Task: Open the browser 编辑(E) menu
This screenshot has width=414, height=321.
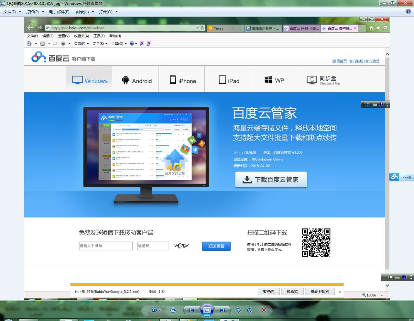Action: (x=48, y=36)
